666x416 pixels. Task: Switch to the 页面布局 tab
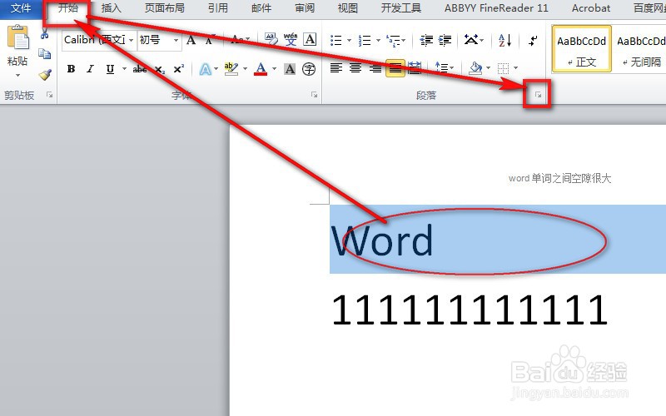click(164, 8)
